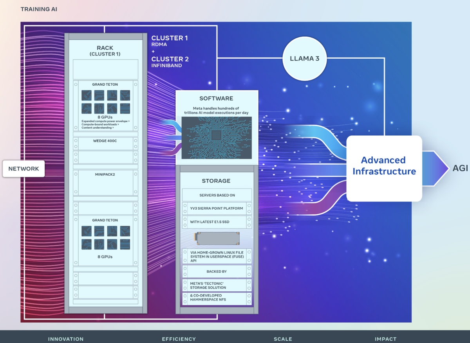Open 'Compute-bound workloads >' link
The height and width of the screenshot is (343, 470).
tap(100, 124)
